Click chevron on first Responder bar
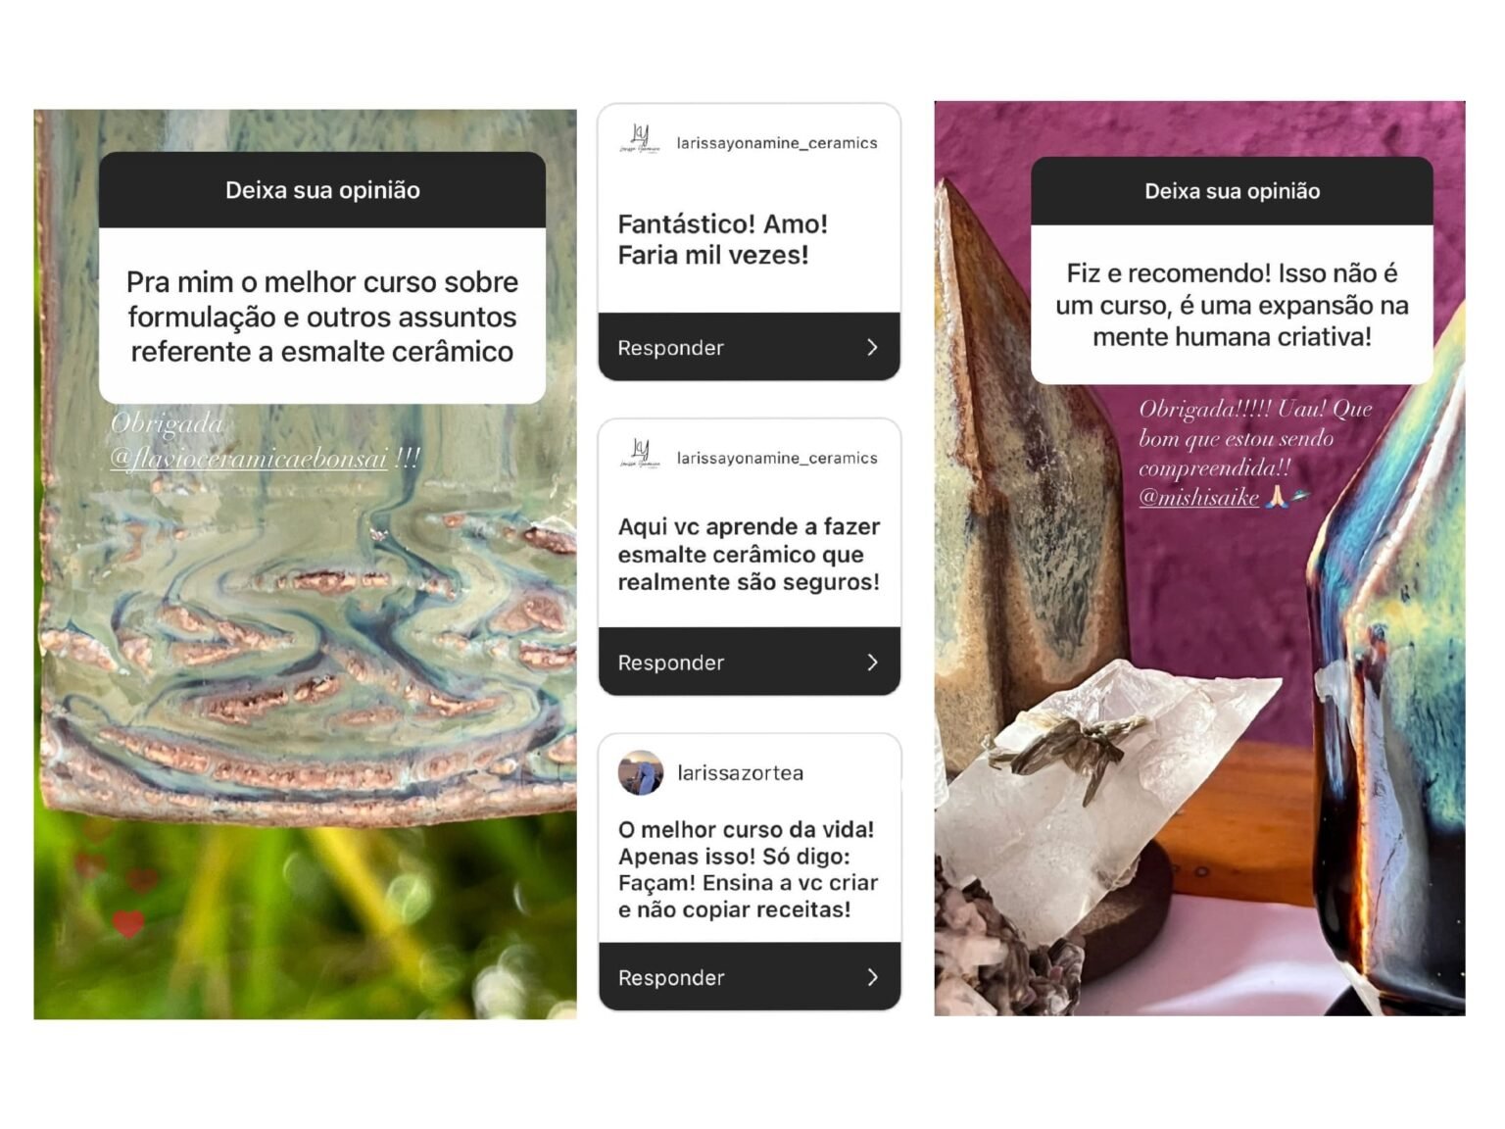The width and height of the screenshot is (1505, 1129). pos(872,347)
